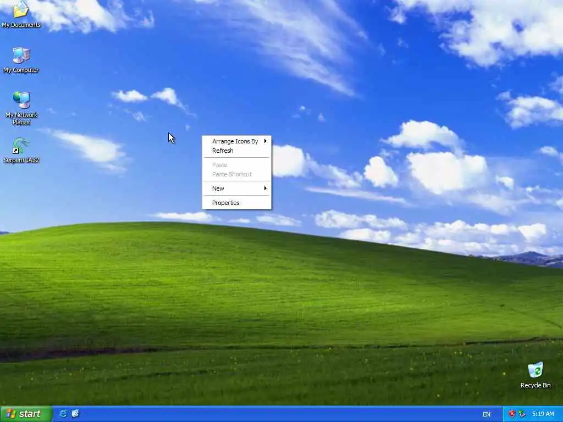563x422 pixels.
Task: Launch Internet Explorer from Quick Launch
Action: [x=63, y=414]
